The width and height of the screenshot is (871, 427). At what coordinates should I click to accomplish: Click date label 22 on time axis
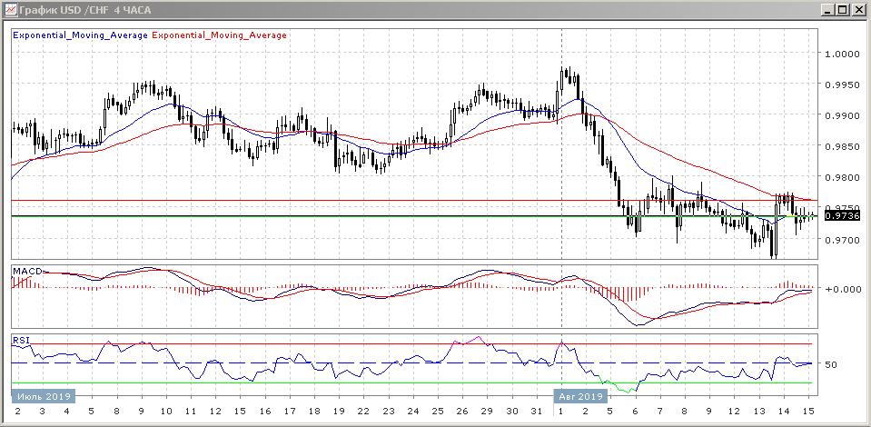(361, 412)
